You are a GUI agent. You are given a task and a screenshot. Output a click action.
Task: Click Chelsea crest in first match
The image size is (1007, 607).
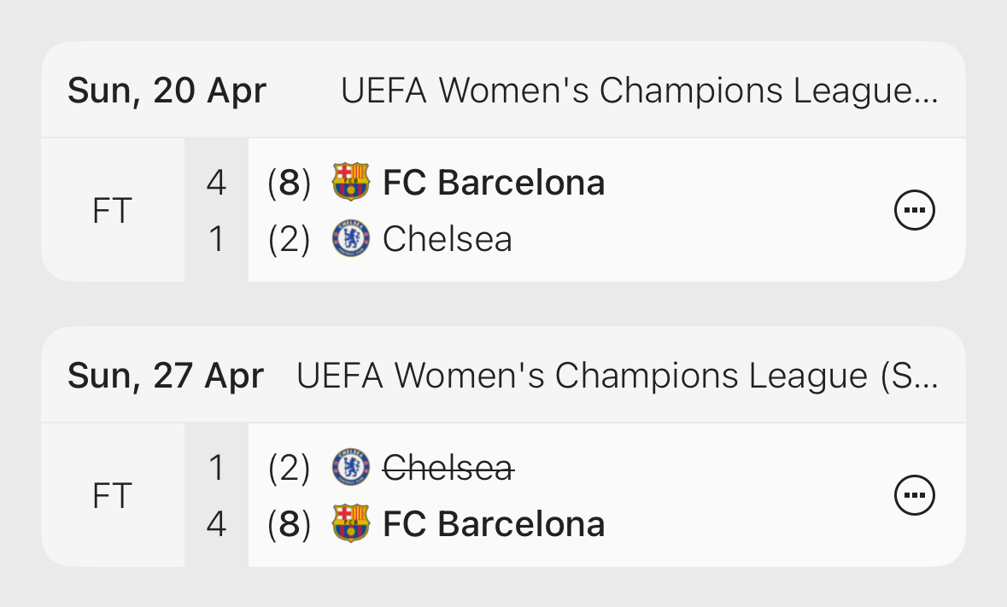click(350, 239)
